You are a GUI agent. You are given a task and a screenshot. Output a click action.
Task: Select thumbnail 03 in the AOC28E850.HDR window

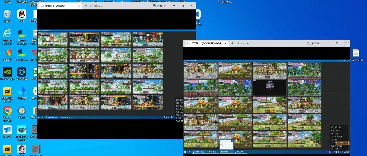270,71
